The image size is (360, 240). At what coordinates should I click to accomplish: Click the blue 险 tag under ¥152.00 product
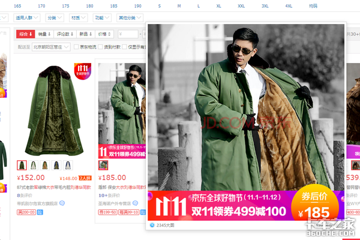coord(40,212)
